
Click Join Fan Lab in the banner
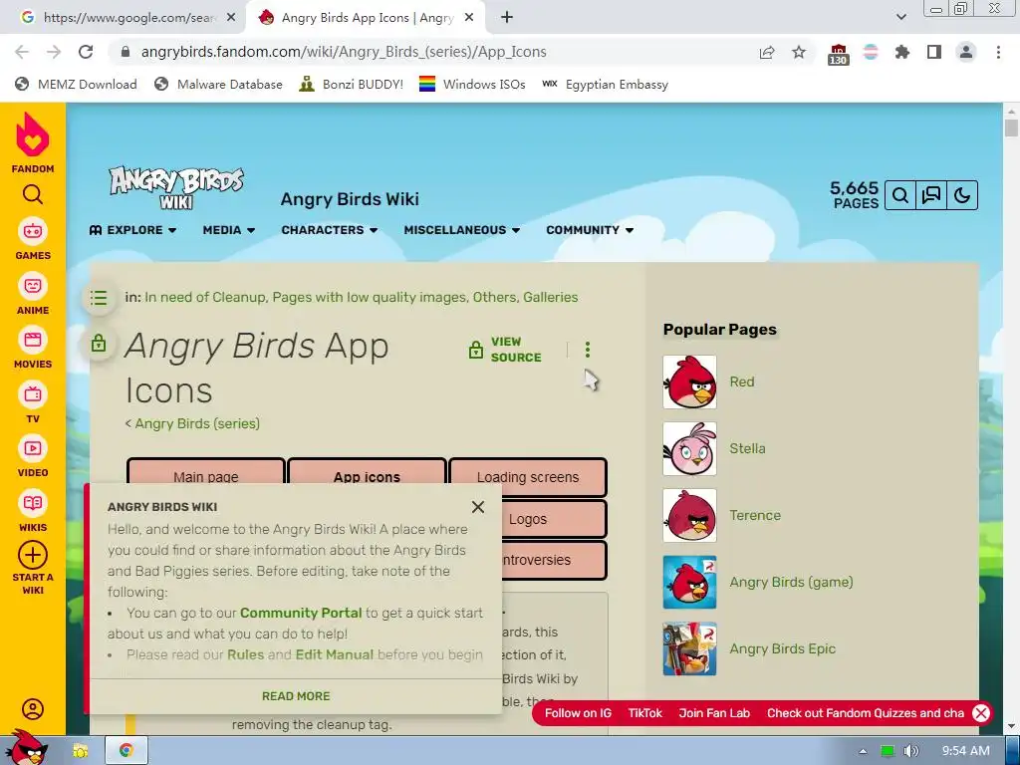click(714, 713)
